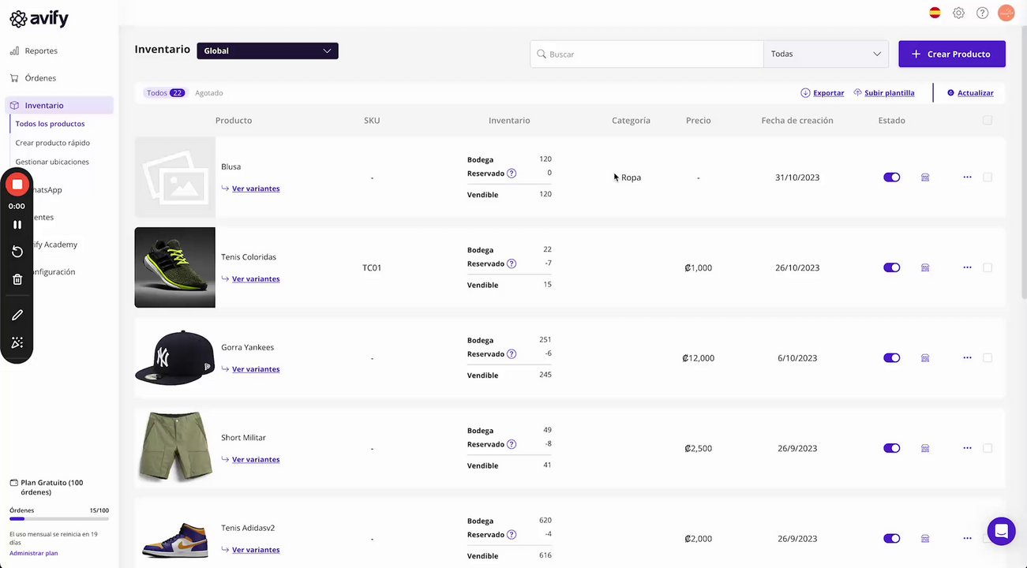This screenshot has width=1027, height=568.
Task: Switch to the Agotado tab
Action: point(209,93)
